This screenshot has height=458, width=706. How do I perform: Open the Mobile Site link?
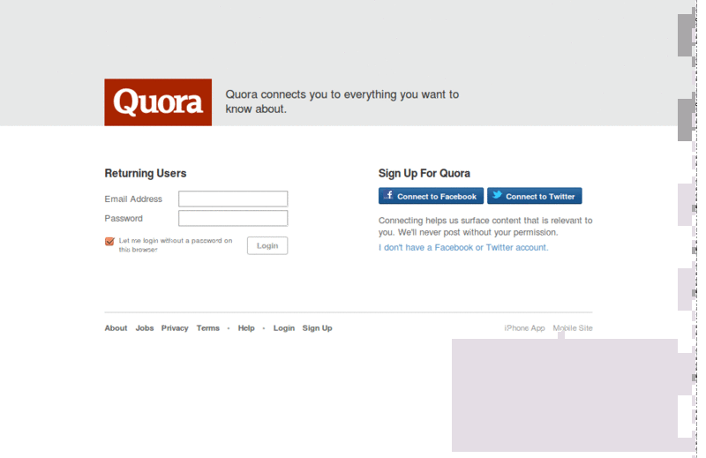click(573, 328)
